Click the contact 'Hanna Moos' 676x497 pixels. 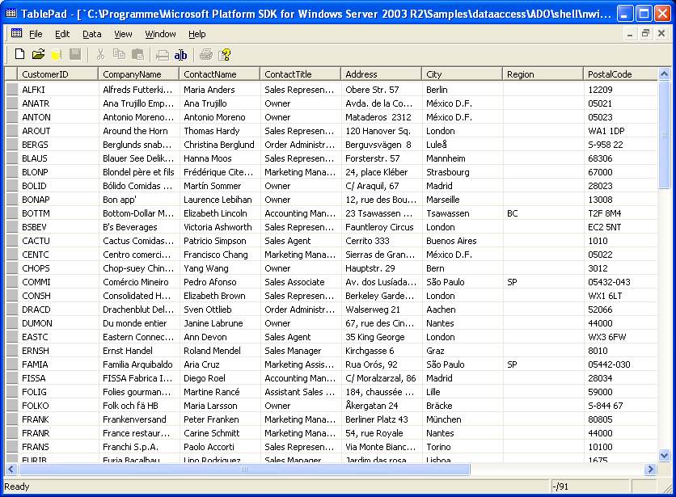pyautogui.click(x=207, y=158)
